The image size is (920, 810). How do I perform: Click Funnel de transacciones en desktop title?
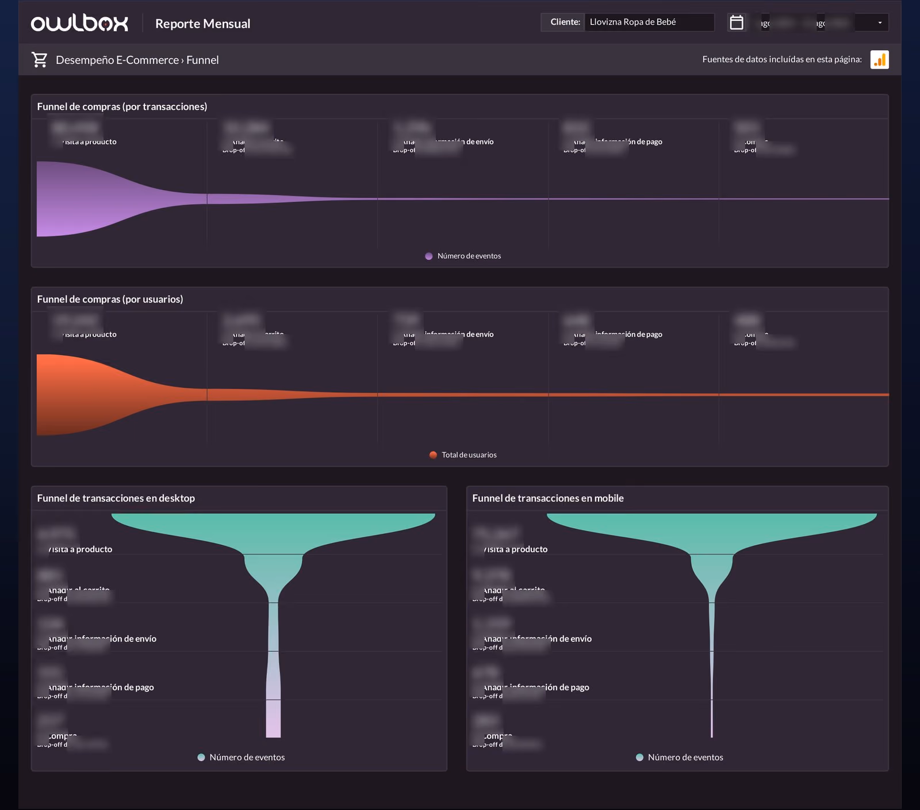pyautogui.click(x=116, y=498)
